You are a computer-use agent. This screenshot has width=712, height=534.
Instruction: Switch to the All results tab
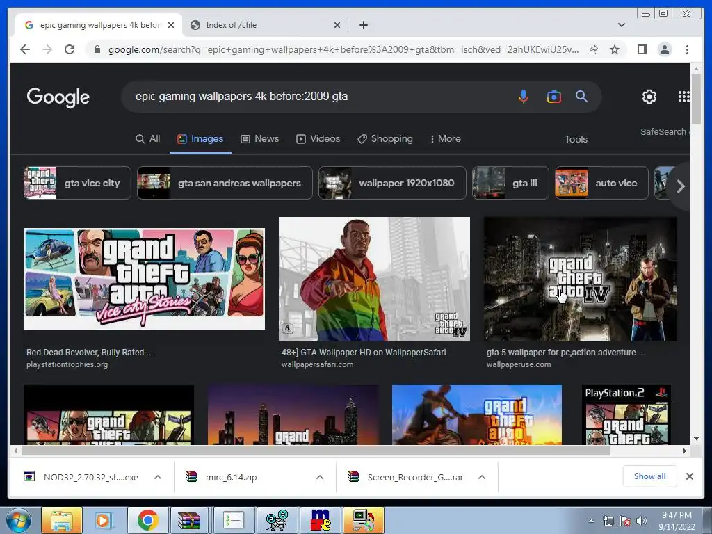coord(148,138)
